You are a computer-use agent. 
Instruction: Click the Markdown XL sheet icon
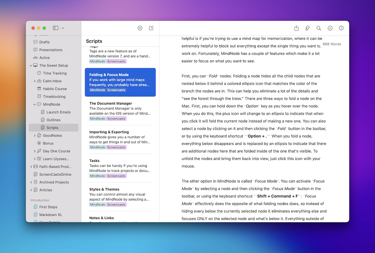tap(35, 215)
